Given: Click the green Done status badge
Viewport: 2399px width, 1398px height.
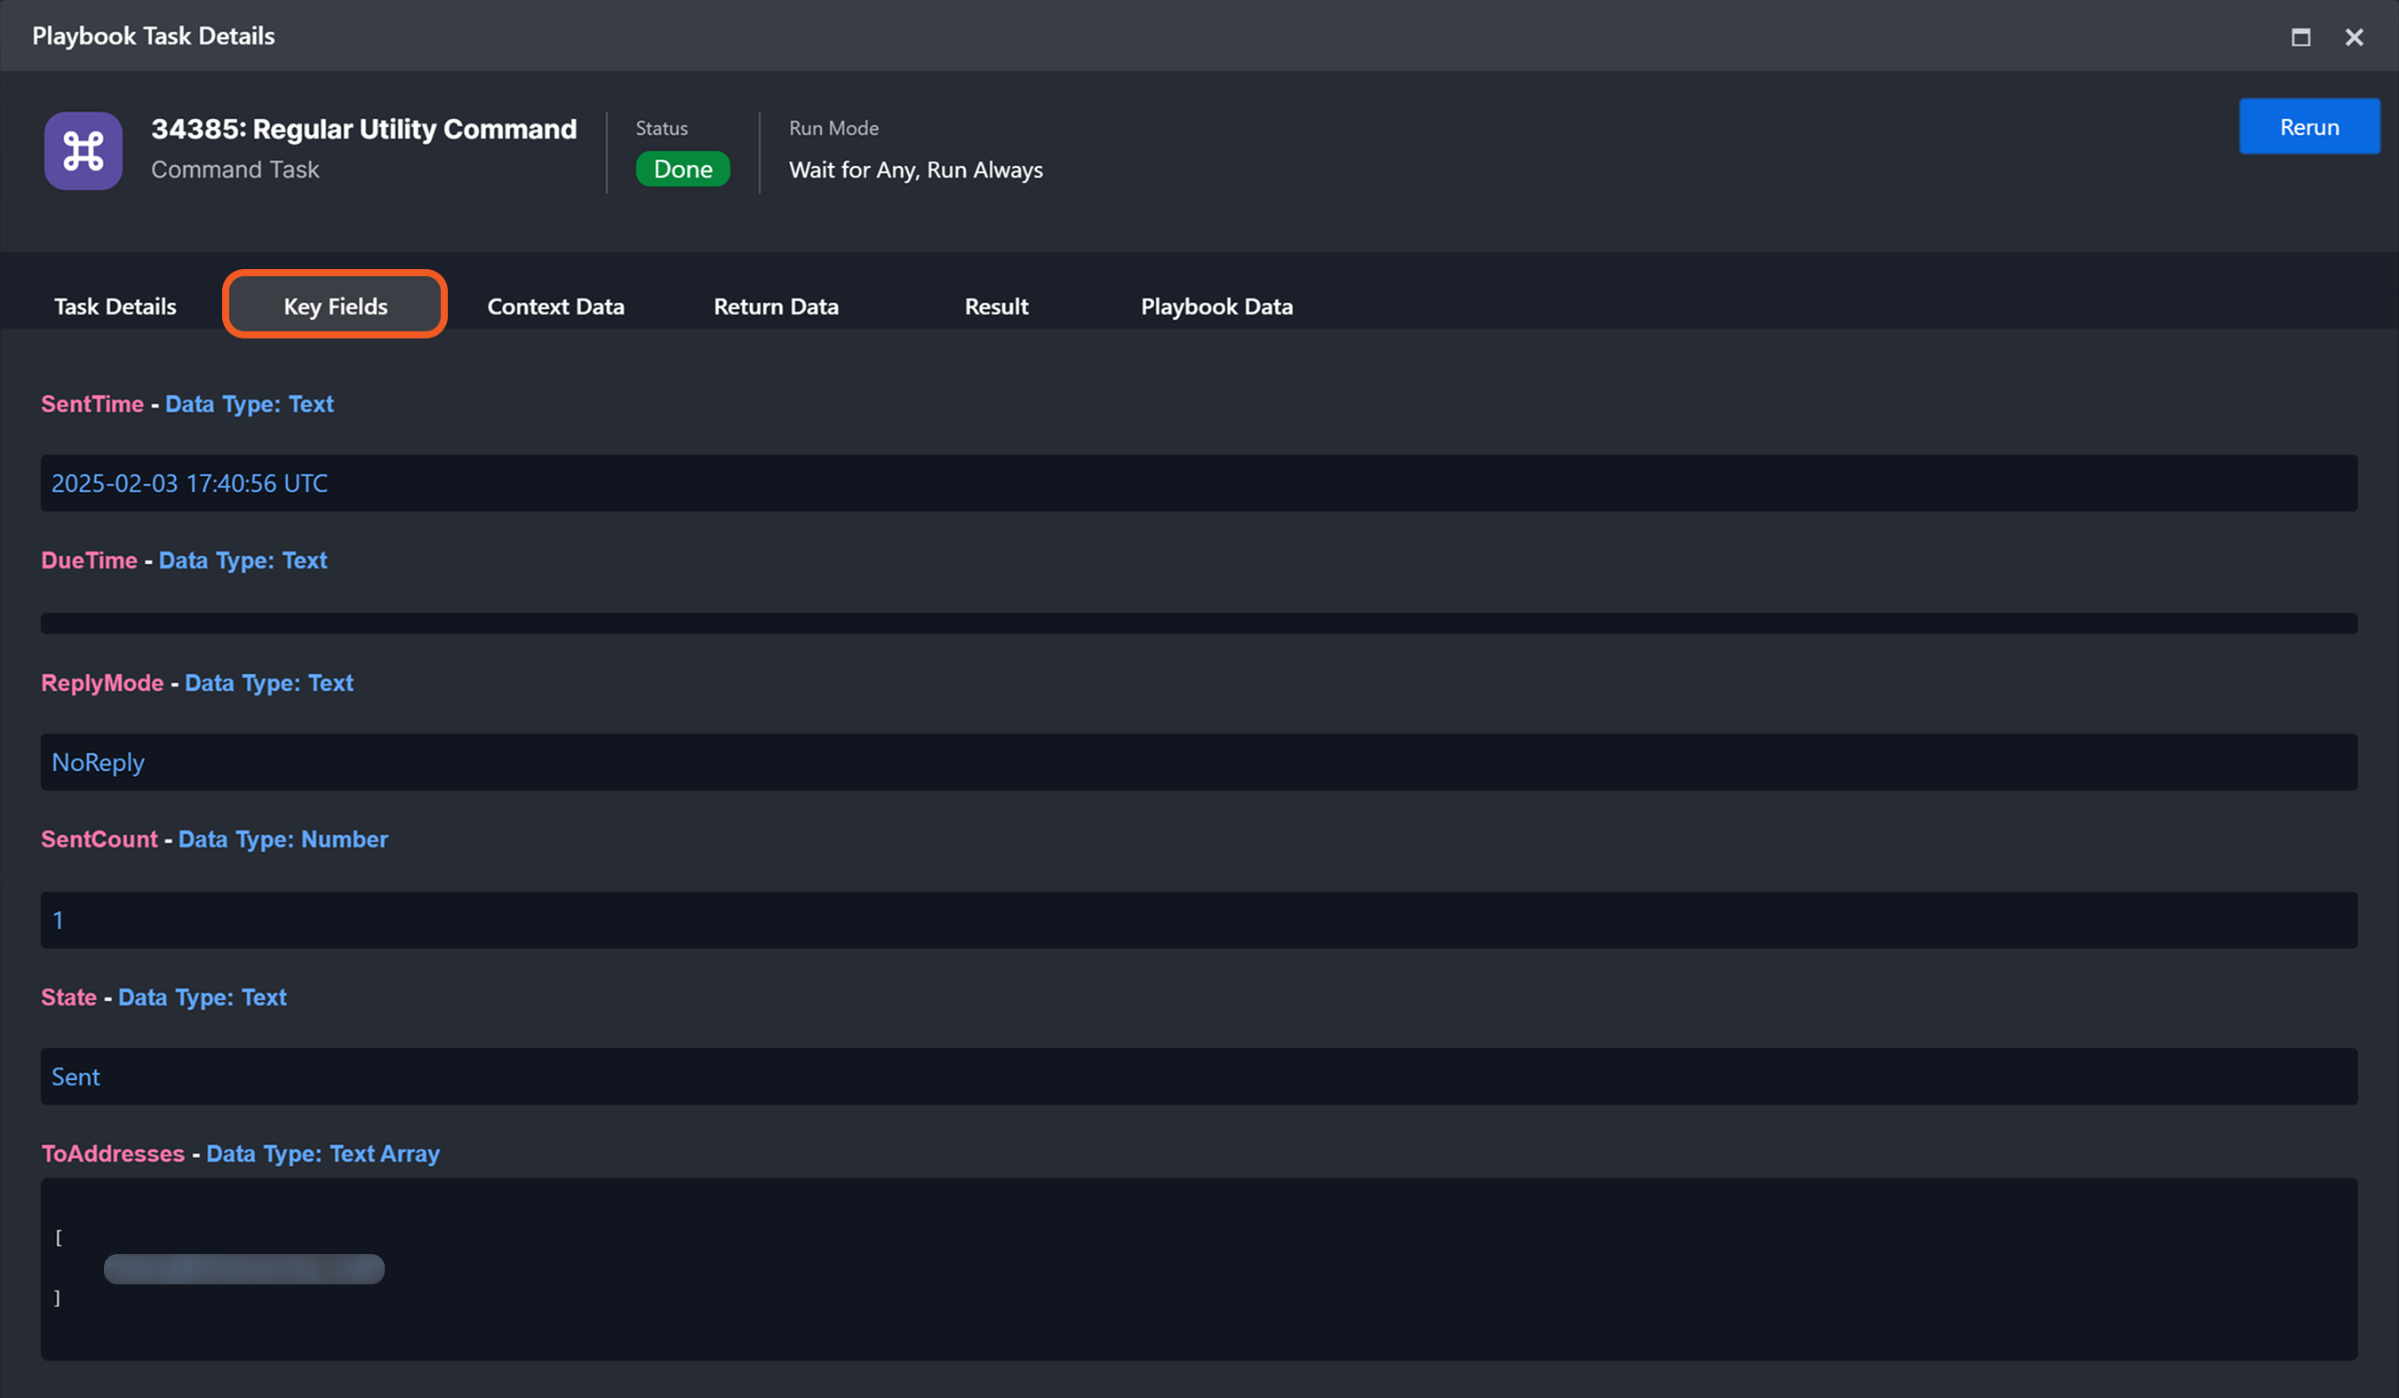Looking at the screenshot, I should coord(682,170).
